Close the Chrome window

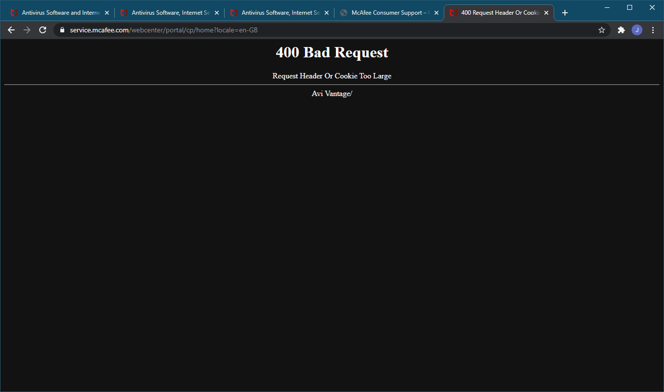point(652,7)
